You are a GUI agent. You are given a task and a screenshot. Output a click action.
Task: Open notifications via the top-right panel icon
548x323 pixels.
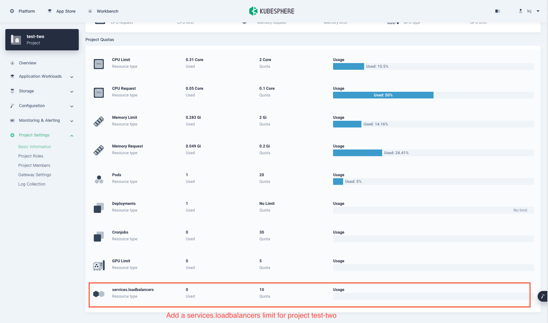[497, 11]
